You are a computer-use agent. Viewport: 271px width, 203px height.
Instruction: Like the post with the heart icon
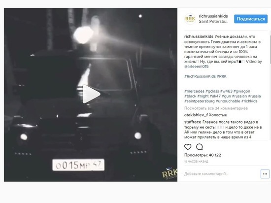coord(188,147)
